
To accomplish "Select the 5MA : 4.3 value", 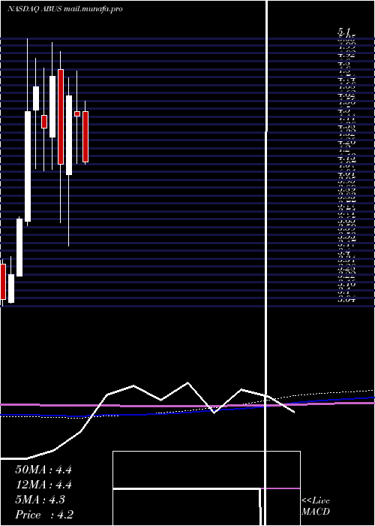I will tap(40, 500).
